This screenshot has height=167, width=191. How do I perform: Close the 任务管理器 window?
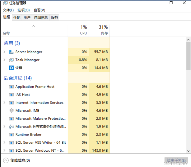(x=184, y=3)
